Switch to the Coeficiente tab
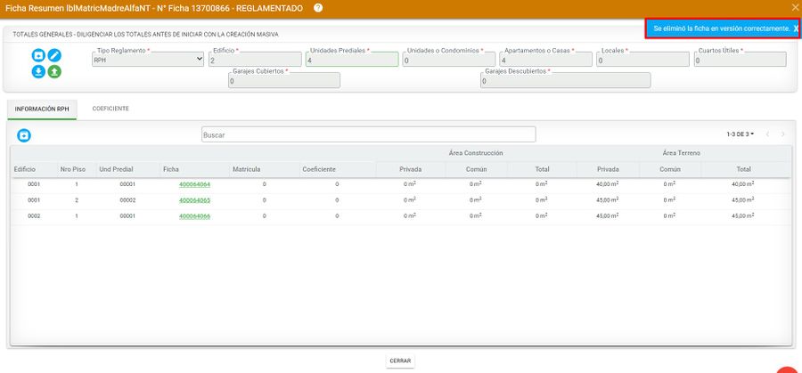Image resolution: width=802 pixels, height=373 pixels. (110, 109)
